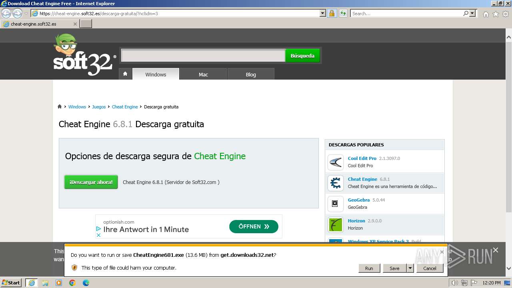This screenshot has height=288, width=512.
Task: Expand the address bar history dropdown
Action: (x=323, y=14)
